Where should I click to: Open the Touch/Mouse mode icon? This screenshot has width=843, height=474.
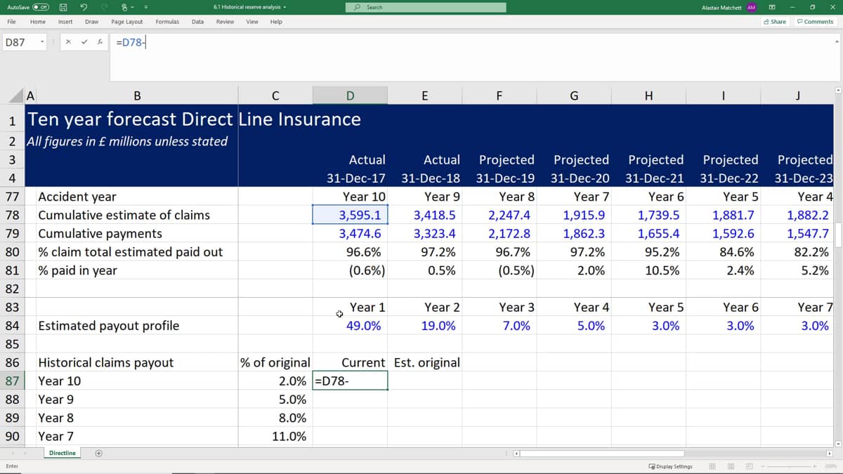(x=126, y=7)
